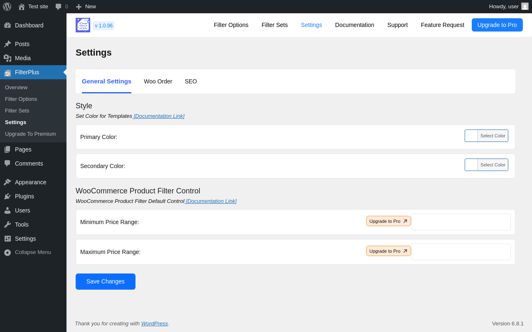
Task: Open Overview in FilterPlus submenu
Action: tap(16, 87)
